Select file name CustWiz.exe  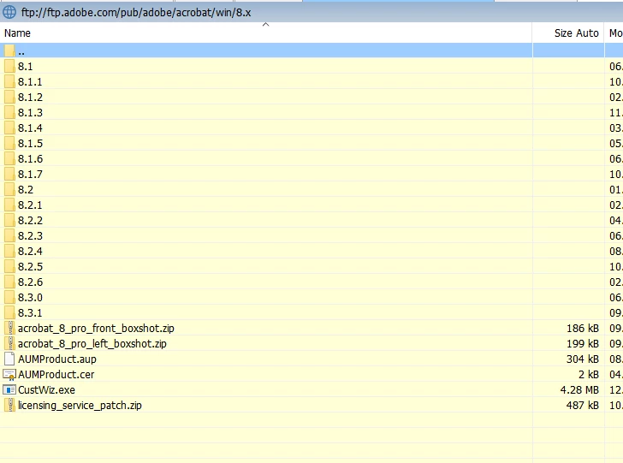point(46,390)
